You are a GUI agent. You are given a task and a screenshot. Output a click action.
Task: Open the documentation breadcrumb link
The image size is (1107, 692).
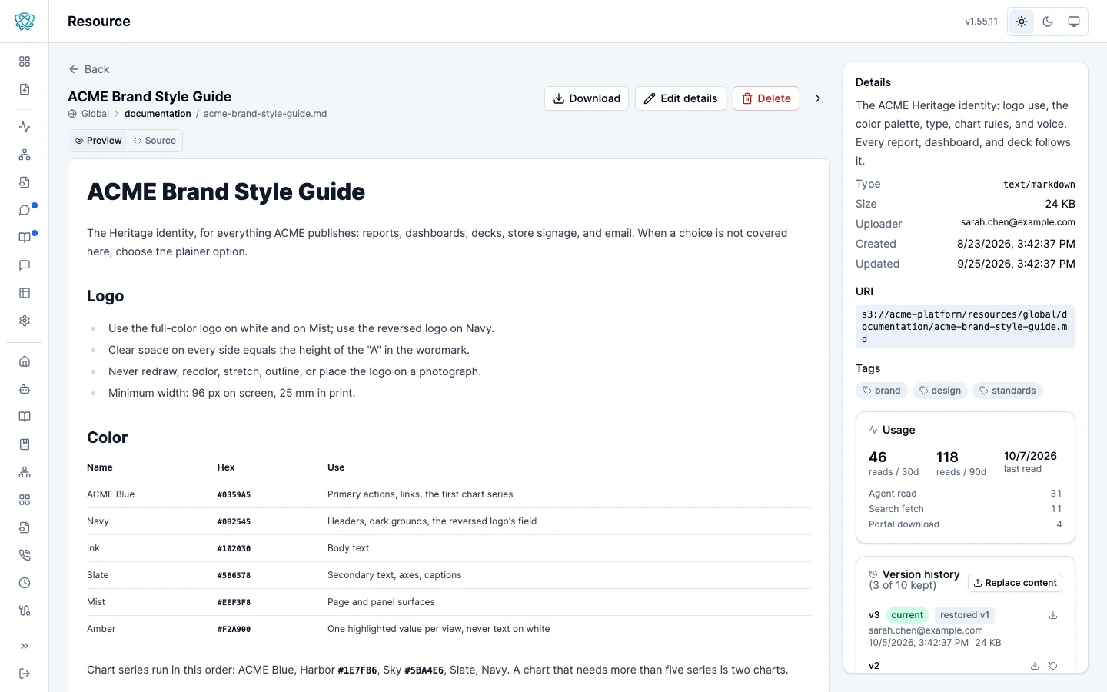158,114
